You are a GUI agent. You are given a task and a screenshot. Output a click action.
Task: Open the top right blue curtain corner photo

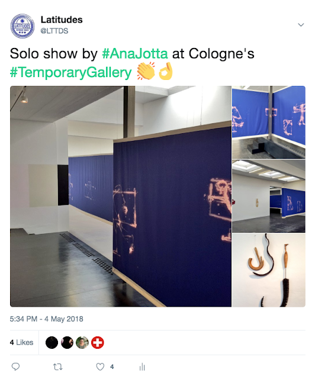coord(269,122)
